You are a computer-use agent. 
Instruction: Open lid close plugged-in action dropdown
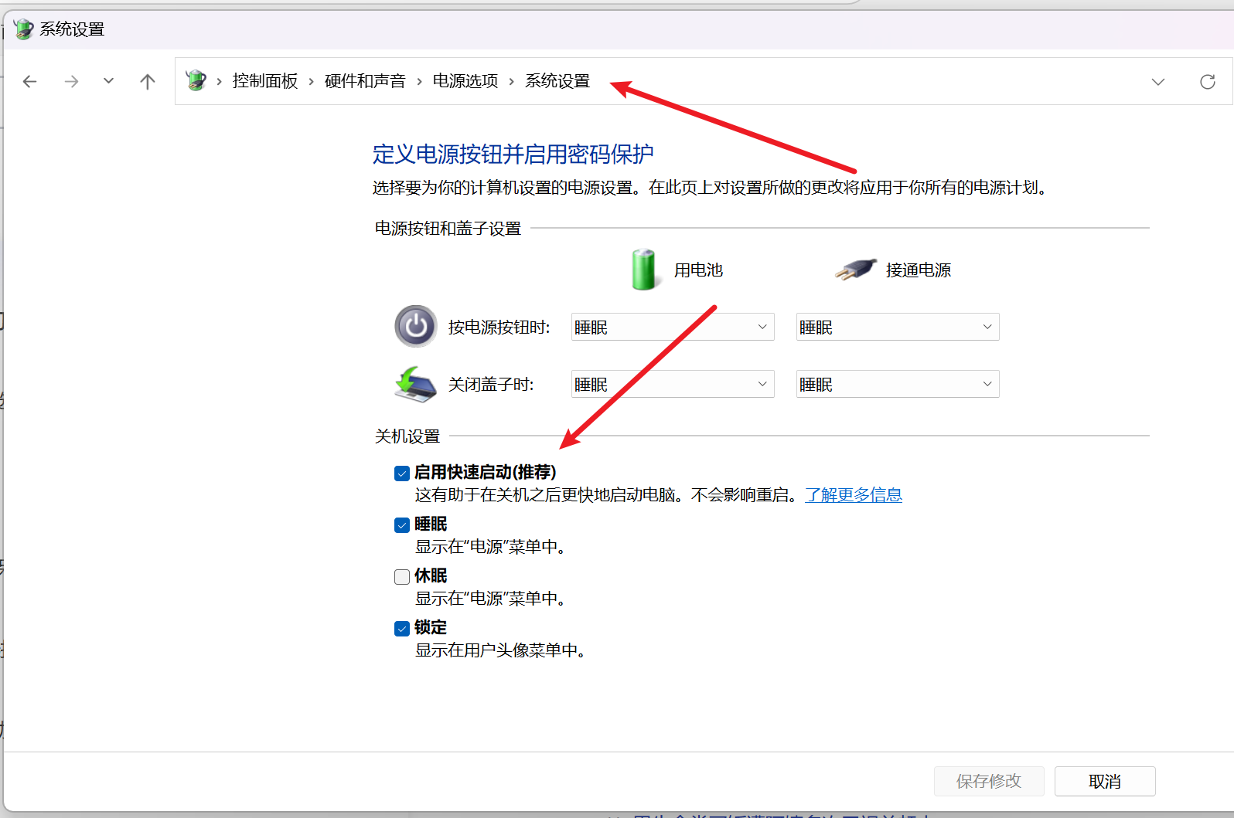click(898, 384)
